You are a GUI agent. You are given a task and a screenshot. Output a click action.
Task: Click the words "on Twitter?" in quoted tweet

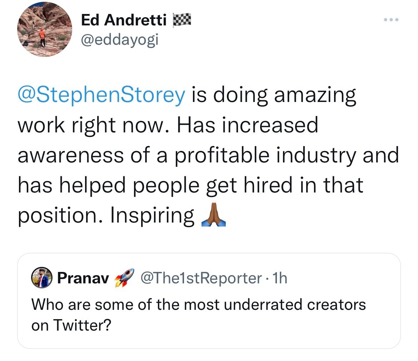71,325
